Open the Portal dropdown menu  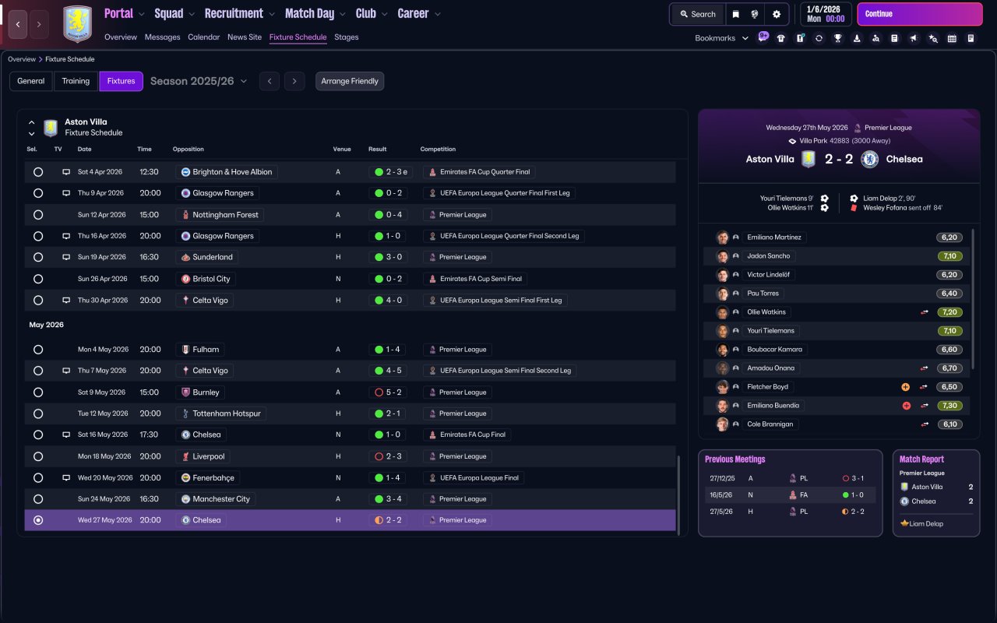click(x=125, y=14)
